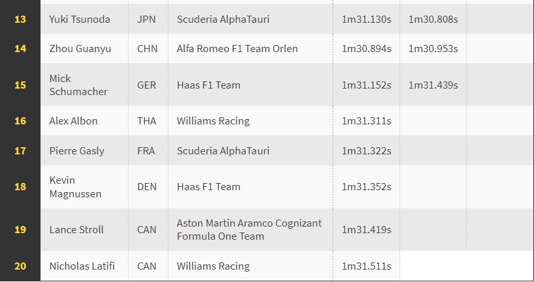534x282 pixels.
Task: Select Kevin Magnussen's name
Action: (x=75, y=187)
